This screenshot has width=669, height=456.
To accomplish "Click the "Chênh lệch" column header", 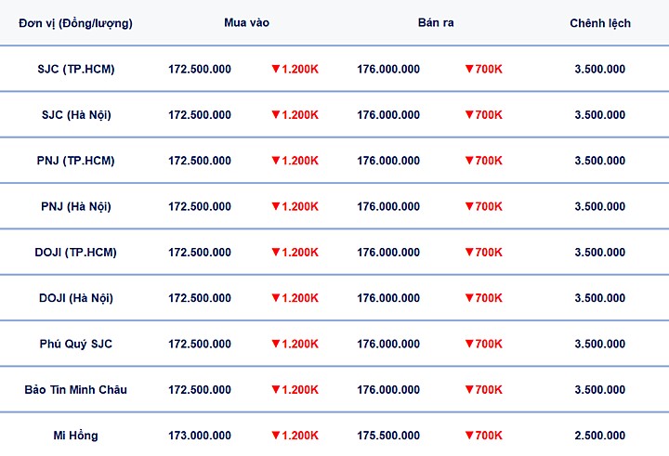I will 600,22.
